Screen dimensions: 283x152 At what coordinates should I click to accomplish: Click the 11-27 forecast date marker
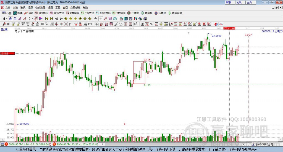[x=248, y=34]
